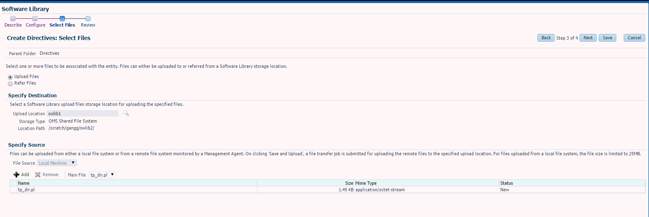Click the Describe step marker in the train
Screen dimensions: 649x217
coord(13,18)
